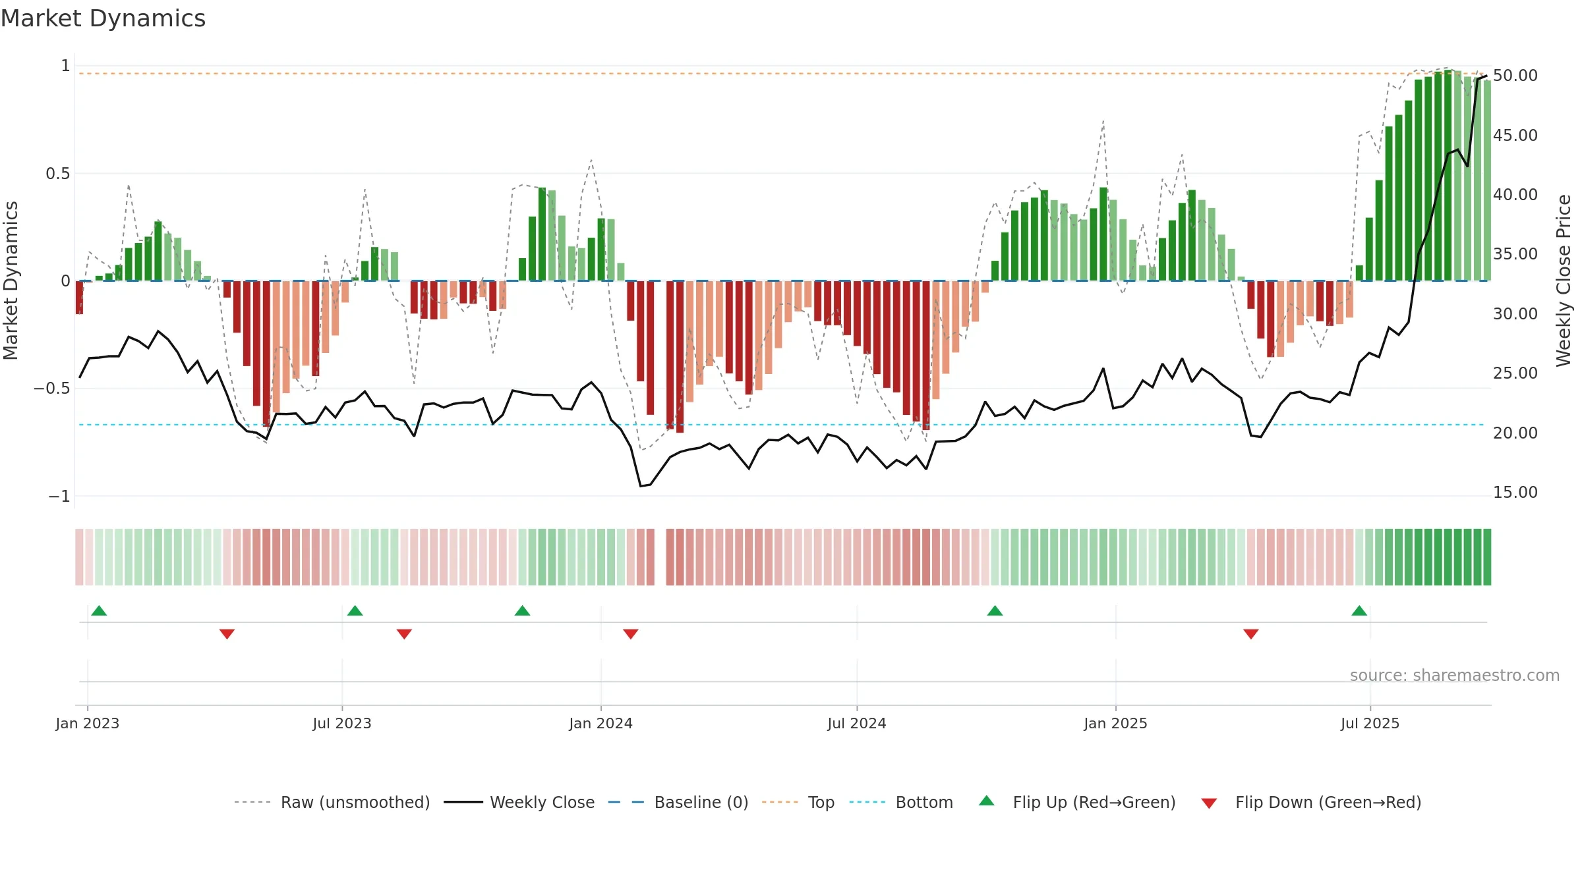The width and height of the screenshot is (1582, 889).
Task: Select the Flip Up marker in late 2023
Action: tap(523, 610)
